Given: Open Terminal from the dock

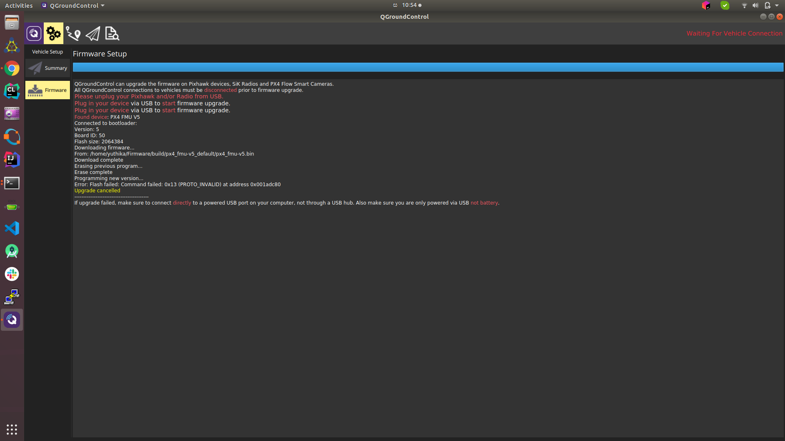Looking at the screenshot, I should click(x=12, y=183).
